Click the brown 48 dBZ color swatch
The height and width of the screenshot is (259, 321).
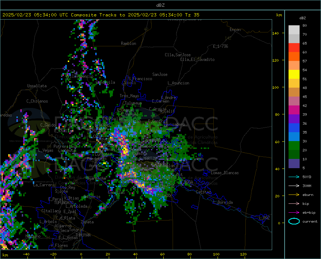click(294, 92)
